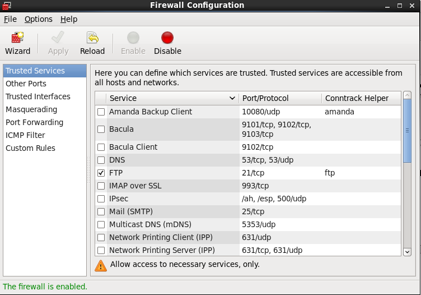Select Other Ports in the sidebar
This screenshot has height=295, width=421.
click(45, 84)
